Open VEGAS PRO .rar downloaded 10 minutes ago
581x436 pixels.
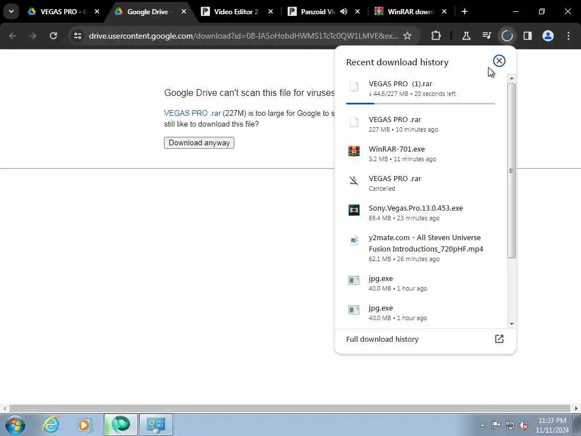(x=420, y=124)
